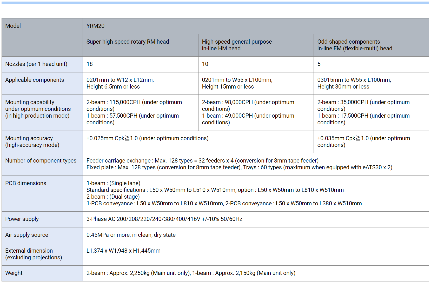Image resolution: width=431 pixels, height=283 pixels.
Task: Select the 'Weight' row label
Action: coord(42,273)
